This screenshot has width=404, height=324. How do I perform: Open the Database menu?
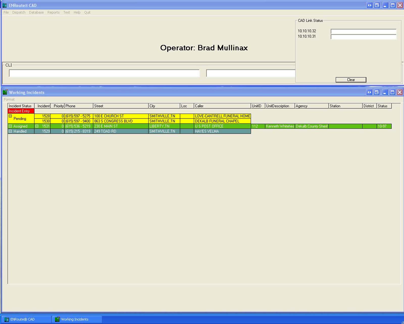tap(36, 12)
